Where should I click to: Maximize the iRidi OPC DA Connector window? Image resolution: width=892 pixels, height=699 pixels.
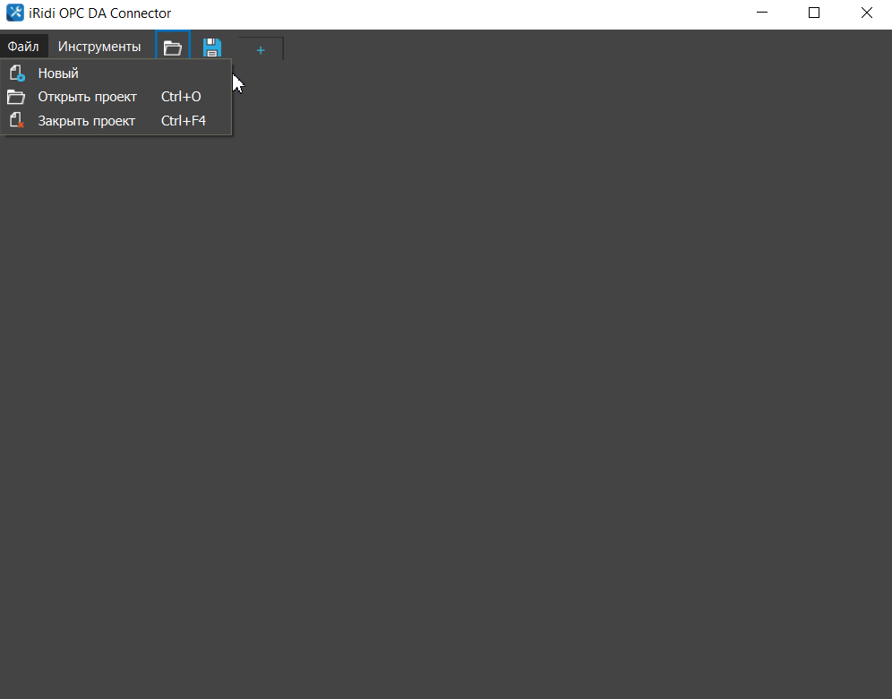(814, 13)
